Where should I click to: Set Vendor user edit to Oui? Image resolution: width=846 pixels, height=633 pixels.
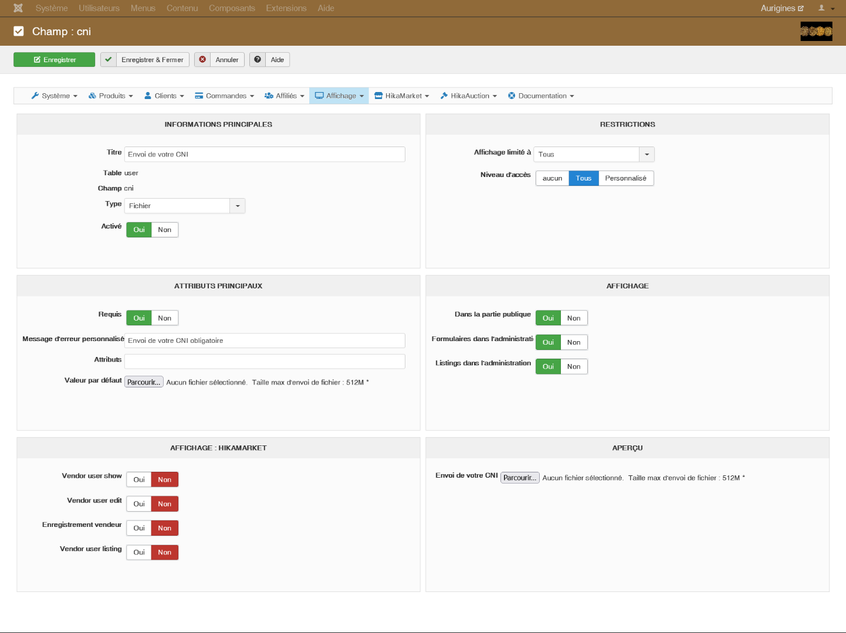click(139, 504)
